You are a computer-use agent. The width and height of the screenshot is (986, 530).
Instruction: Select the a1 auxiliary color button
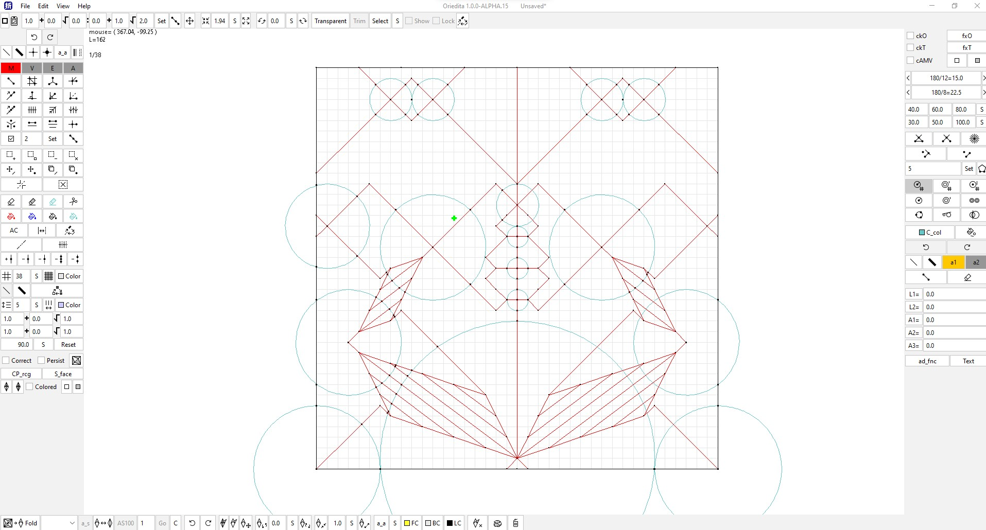coord(953,262)
